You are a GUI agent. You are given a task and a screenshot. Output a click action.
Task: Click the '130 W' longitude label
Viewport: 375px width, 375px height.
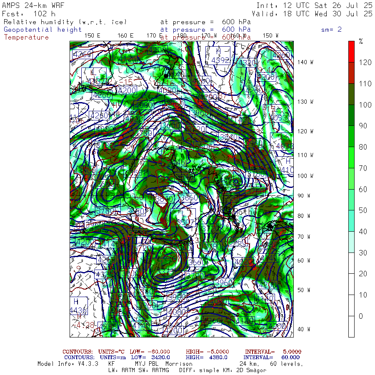coord(305,102)
